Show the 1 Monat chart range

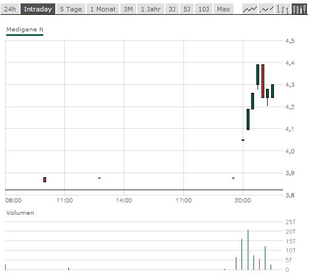pyautogui.click(x=103, y=9)
